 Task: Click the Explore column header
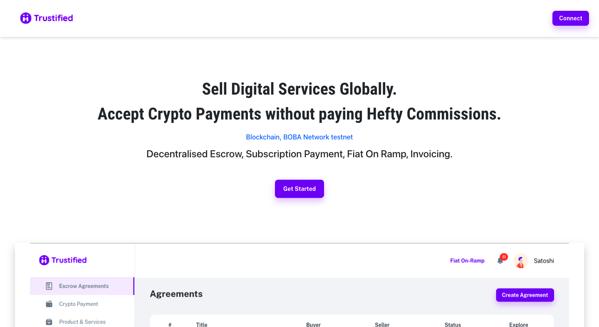(x=519, y=325)
